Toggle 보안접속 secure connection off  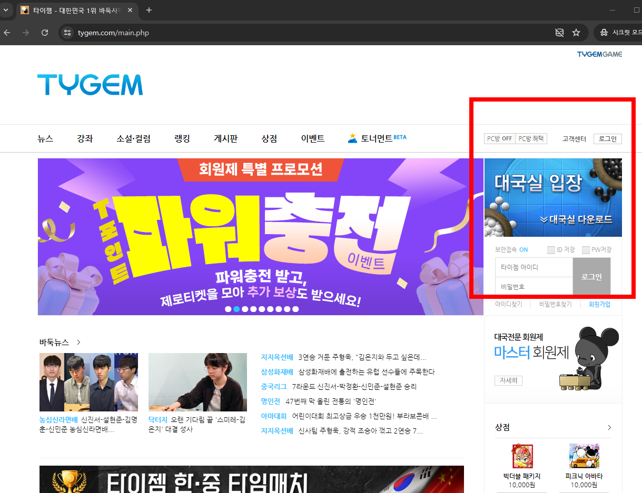(x=524, y=249)
